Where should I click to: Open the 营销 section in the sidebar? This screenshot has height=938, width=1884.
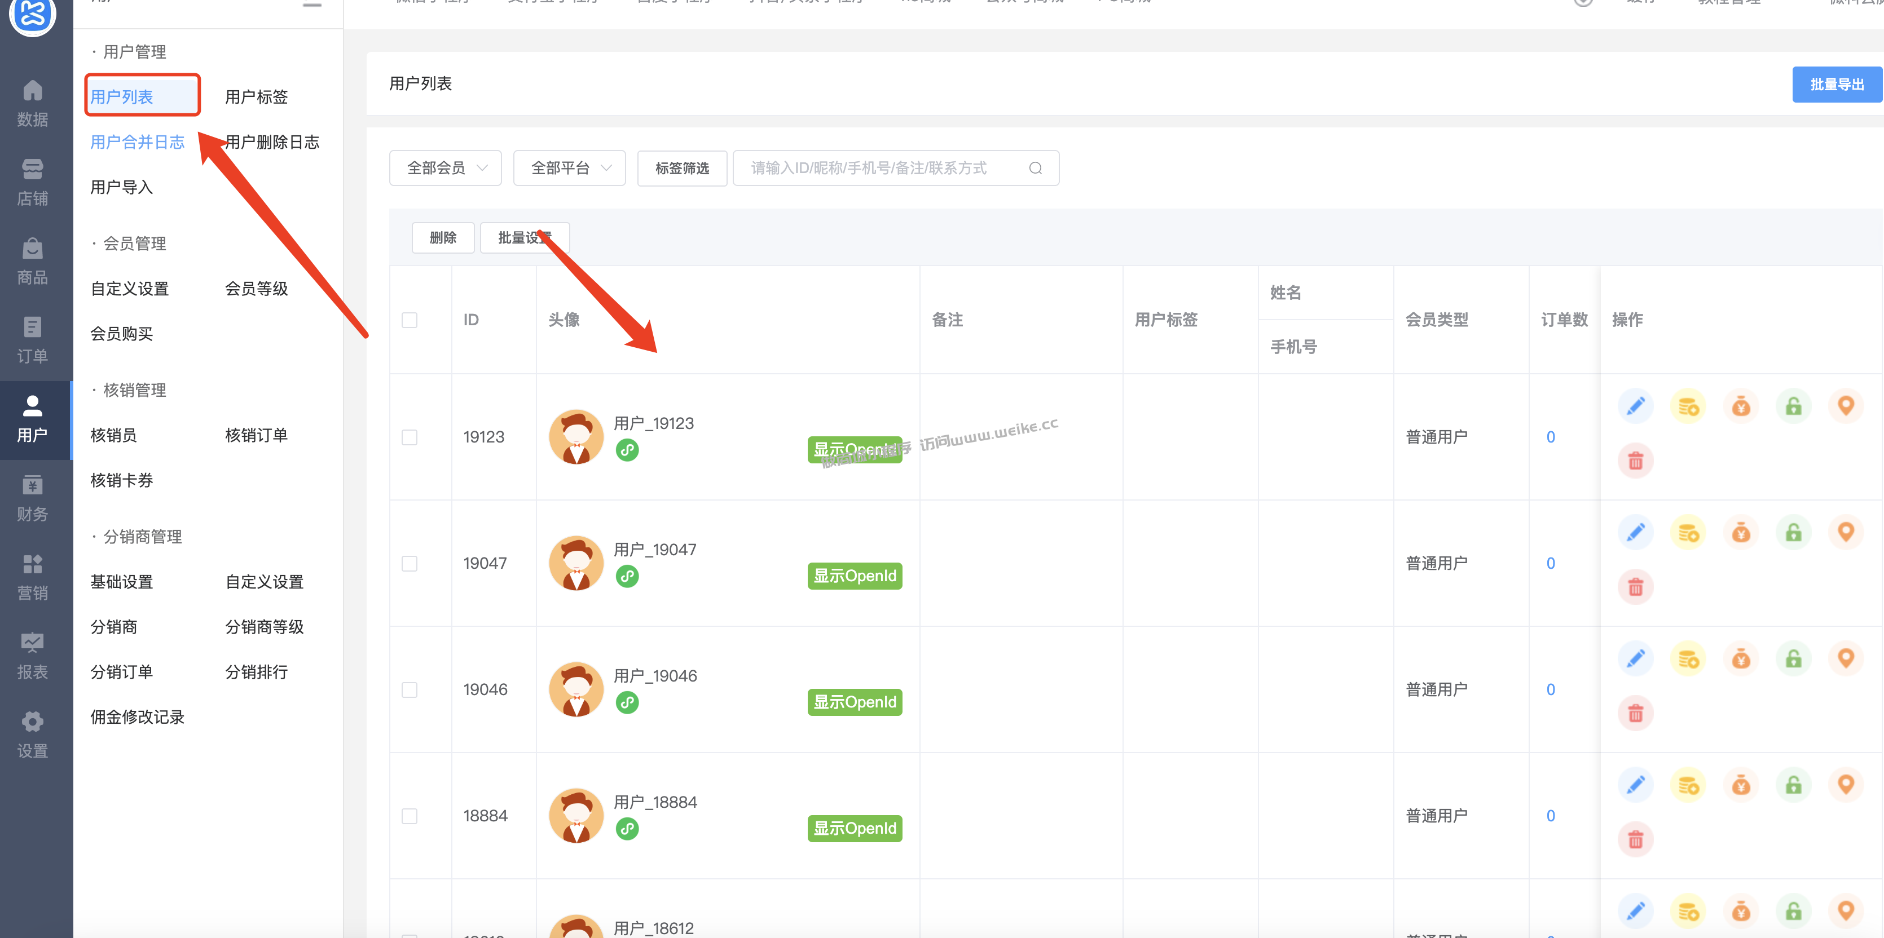(33, 577)
